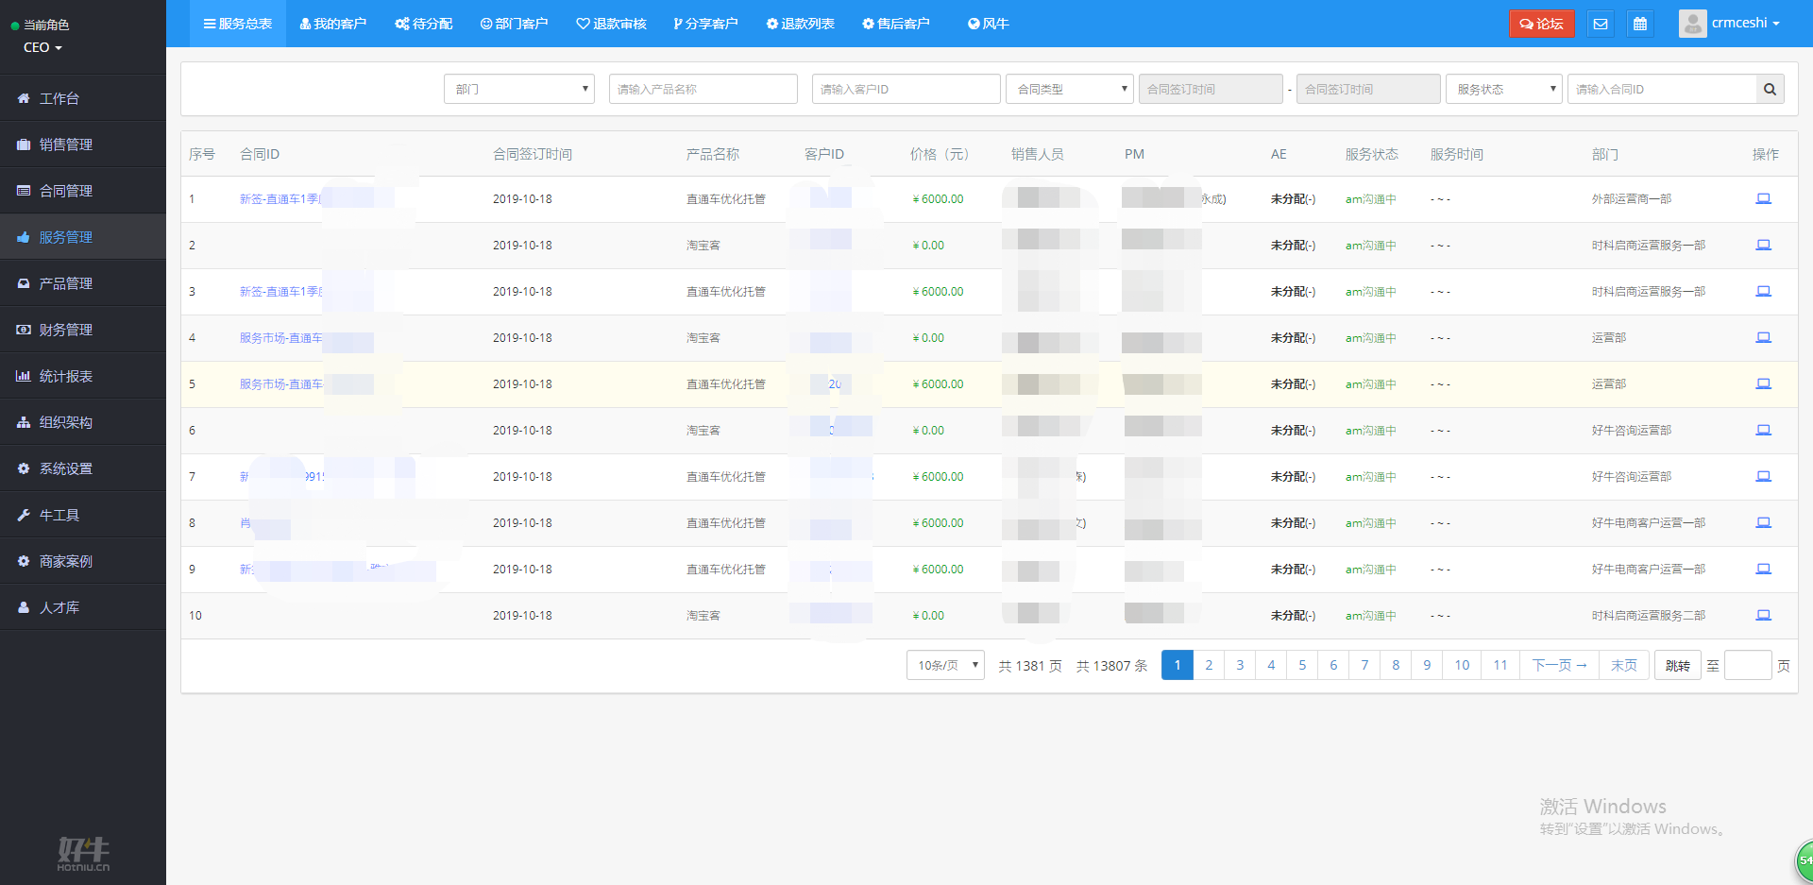Open 合同管理 in the sidebar
This screenshot has height=885, width=1813.
(83, 191)
